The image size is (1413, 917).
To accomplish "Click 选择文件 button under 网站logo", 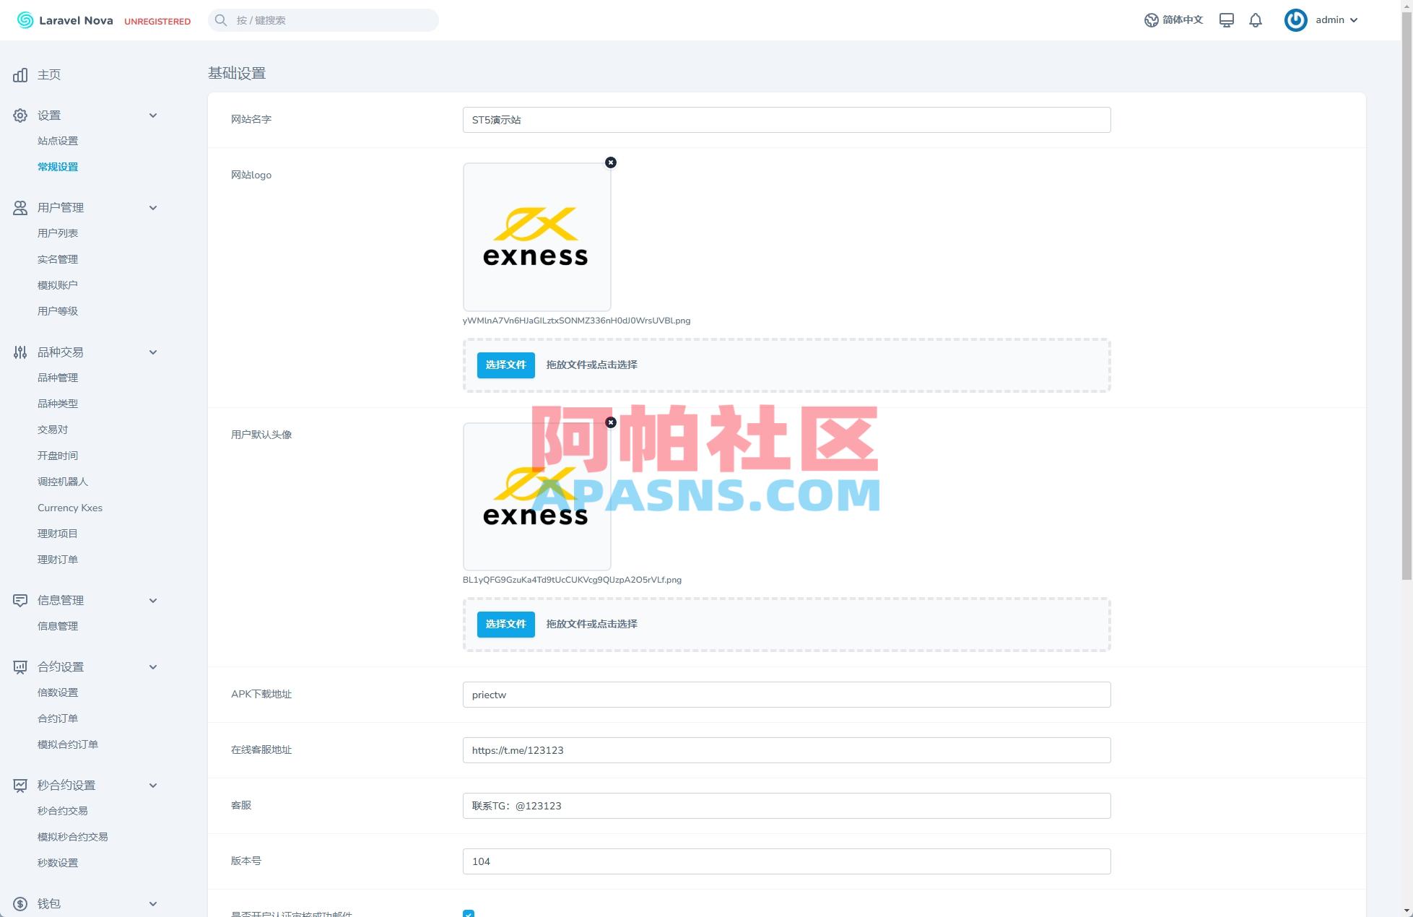I will [505, 365].
